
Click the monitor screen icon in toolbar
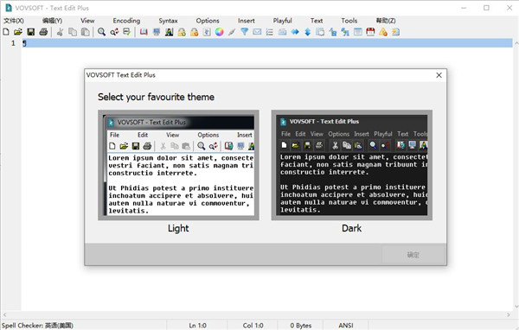click(x=157, y=32)
